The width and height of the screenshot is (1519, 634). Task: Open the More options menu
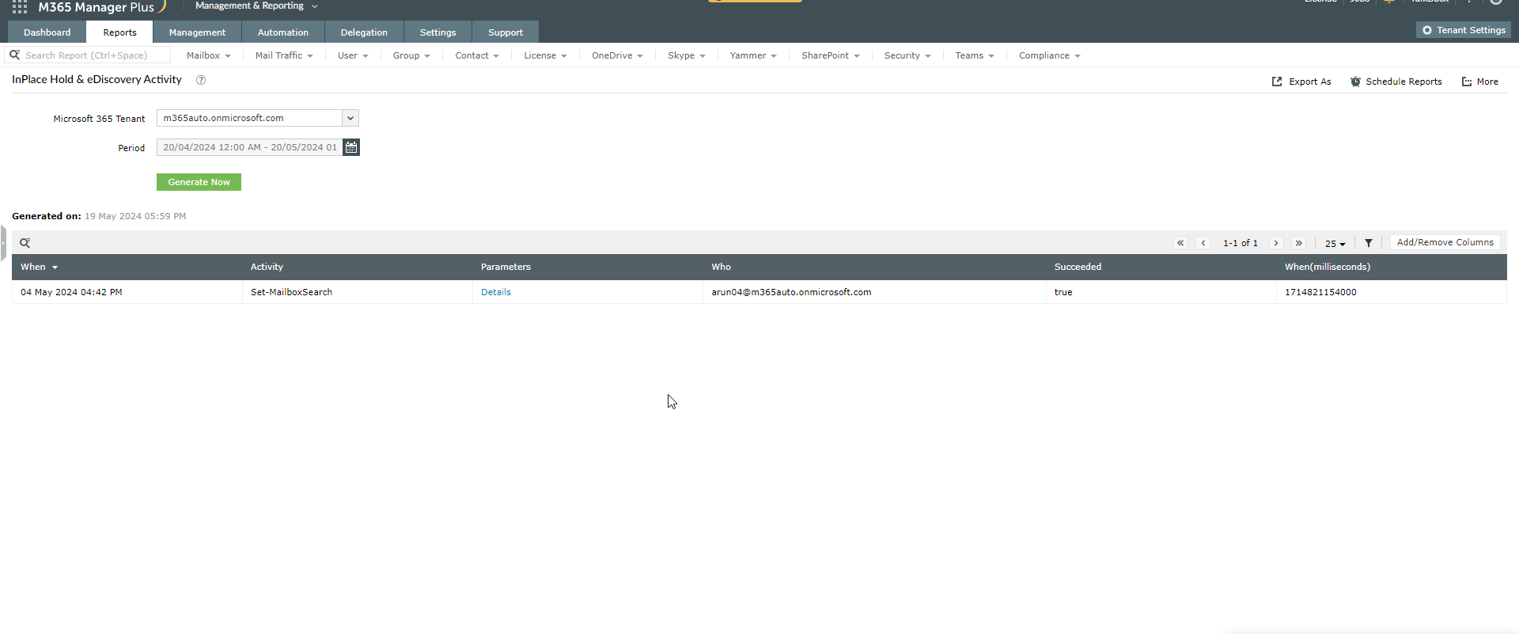pos(1479,82)
